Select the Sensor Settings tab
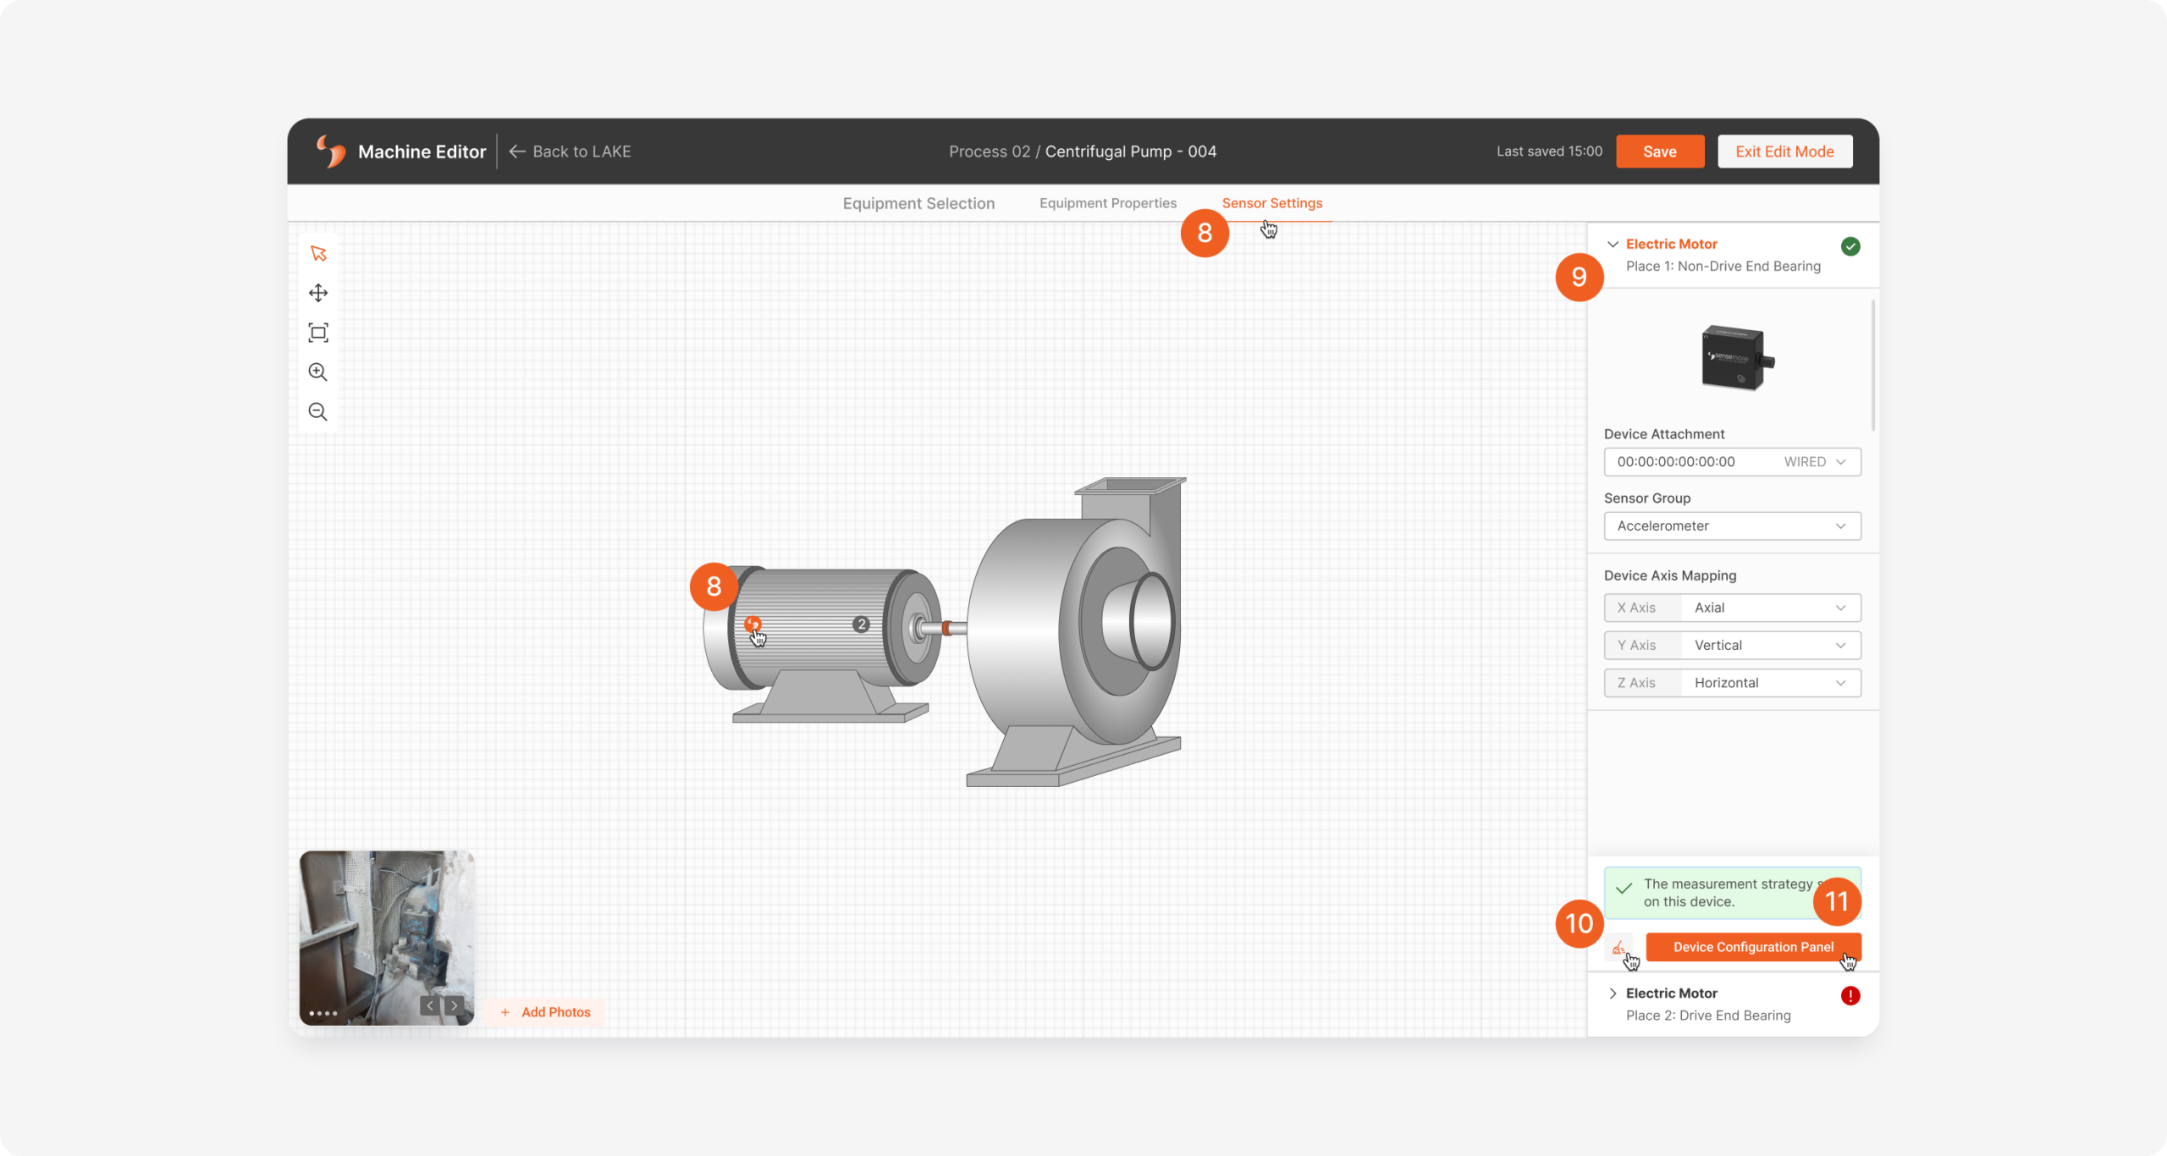 pos(1271,202)
